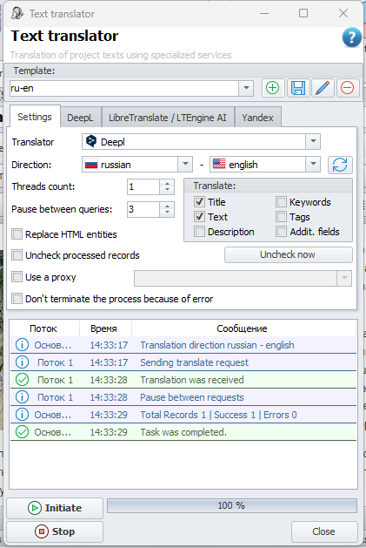Viewport: 366px width, 548px height.
Task: Increase Pause between queries with up arrow
Action: (167, 206)
